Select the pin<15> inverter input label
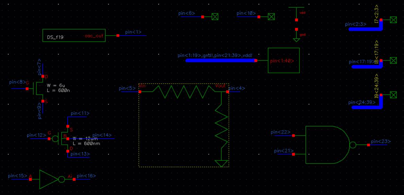The height and width of the screenshot is (195, 404). click(18, 176)
